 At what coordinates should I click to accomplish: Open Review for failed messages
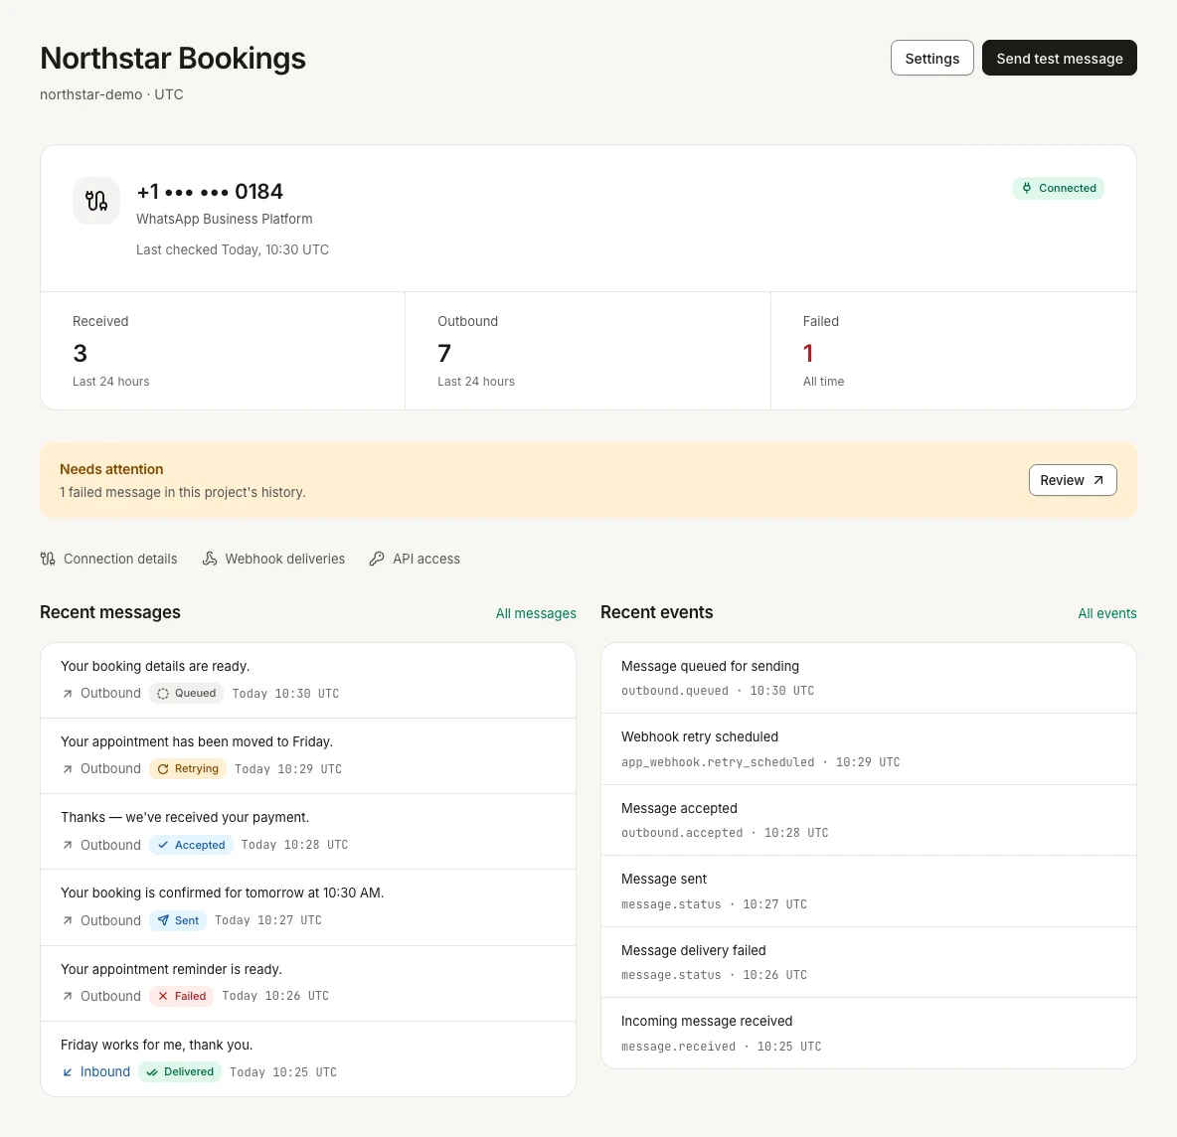click(1072, 480)
